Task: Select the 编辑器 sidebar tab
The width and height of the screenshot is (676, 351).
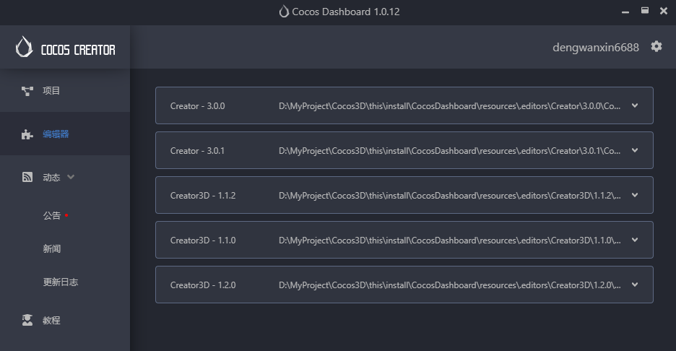Action: [56, 134]
